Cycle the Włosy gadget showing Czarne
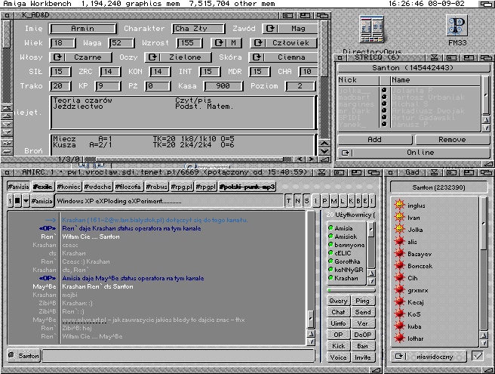Screen dimensions: 495x374 click(x=81, y=57)
